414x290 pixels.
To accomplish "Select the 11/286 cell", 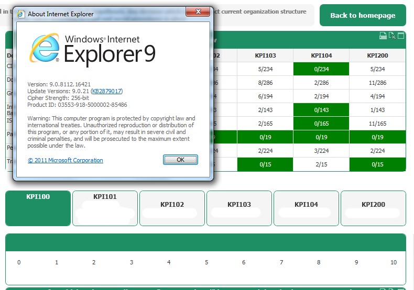I will click(x=377, y=83).
